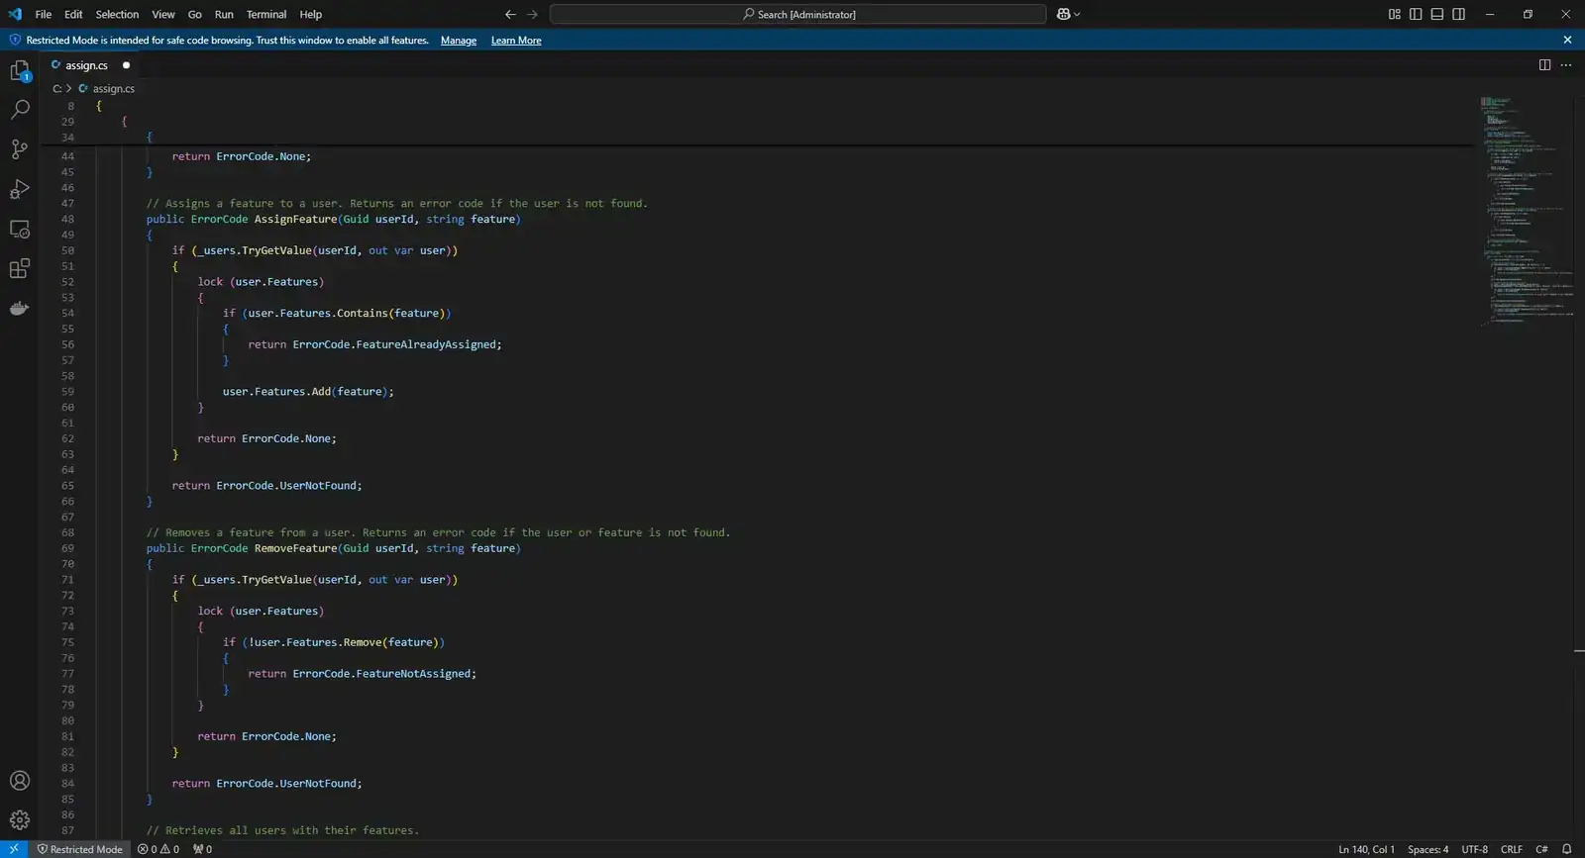Open editor More Actions ellipsis menu
Screen dimensions: 1585x858
1566,65
